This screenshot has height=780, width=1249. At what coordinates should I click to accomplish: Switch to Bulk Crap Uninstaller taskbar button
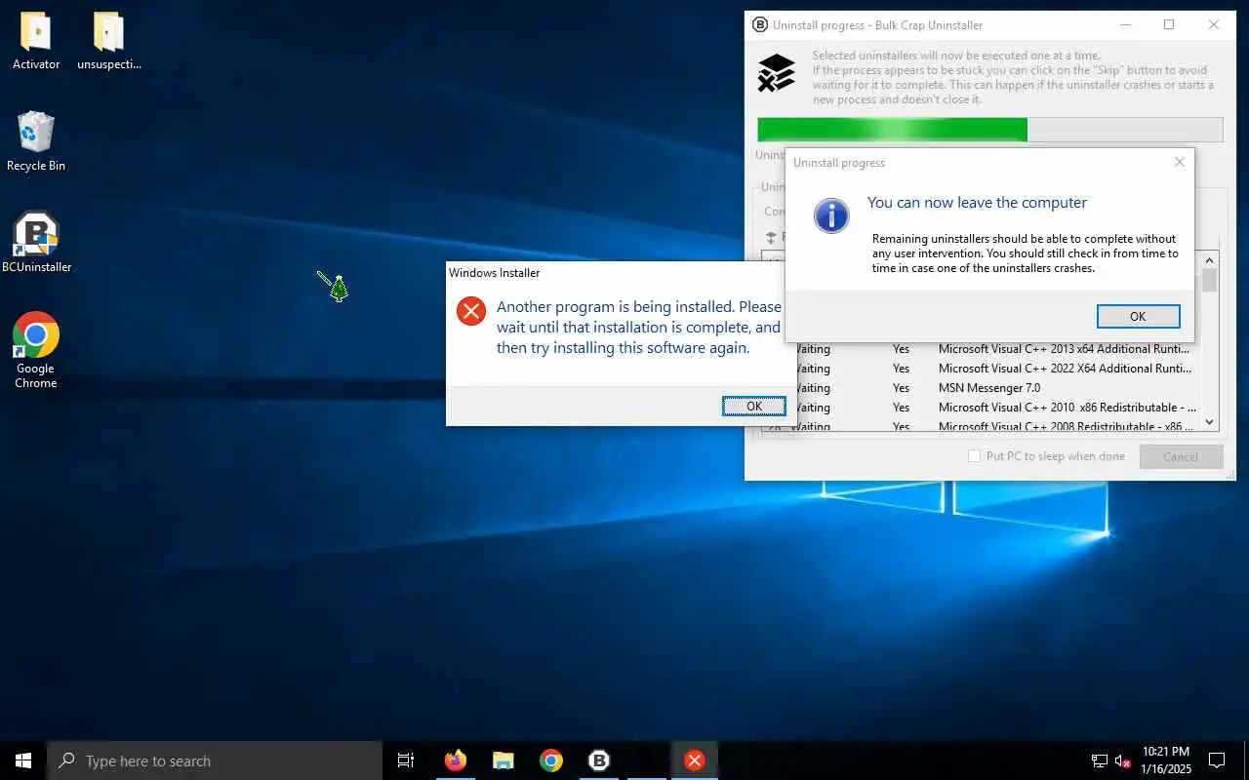(x=599, y=760)
